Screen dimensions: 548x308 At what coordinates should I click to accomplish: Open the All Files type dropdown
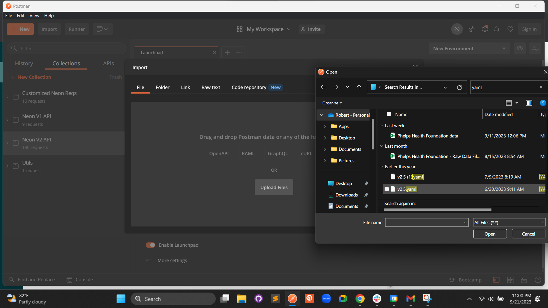(x=509, y=222)
